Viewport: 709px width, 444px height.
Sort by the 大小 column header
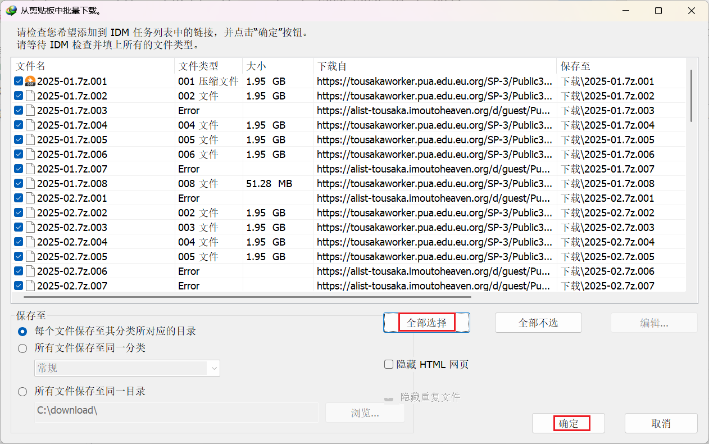coord(278,66)
